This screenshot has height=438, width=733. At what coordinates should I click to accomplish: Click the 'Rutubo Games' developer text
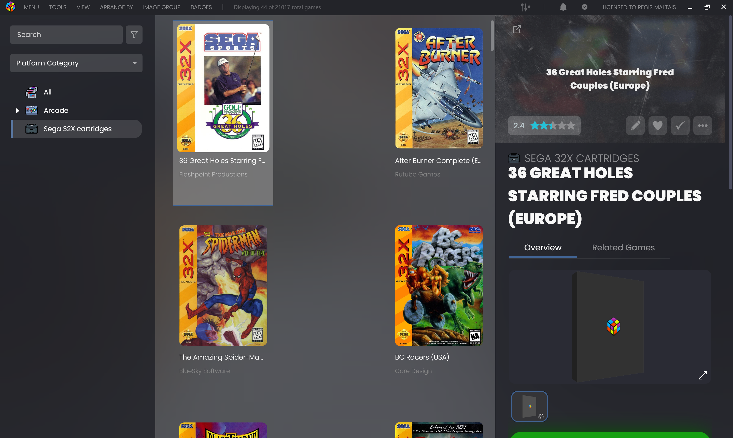pyautogui.click(x=417, y=174)
